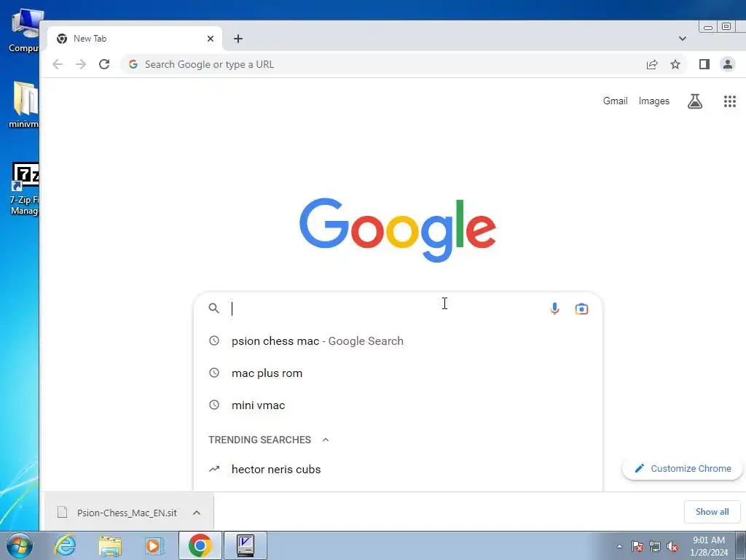Expand options for Psion-Chess download
Screen dimensions: 746x560
[x=197, y=513]
